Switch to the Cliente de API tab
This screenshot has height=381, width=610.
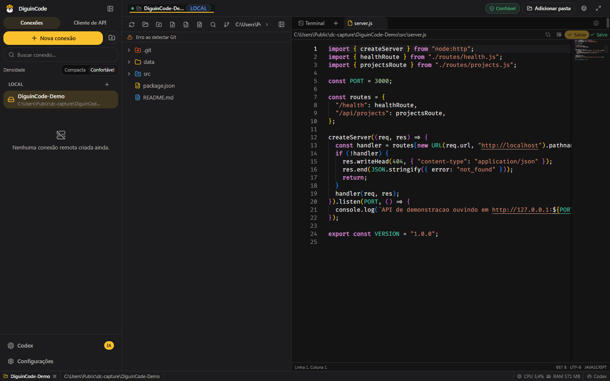pyautogui.click(x=90, y=23)
